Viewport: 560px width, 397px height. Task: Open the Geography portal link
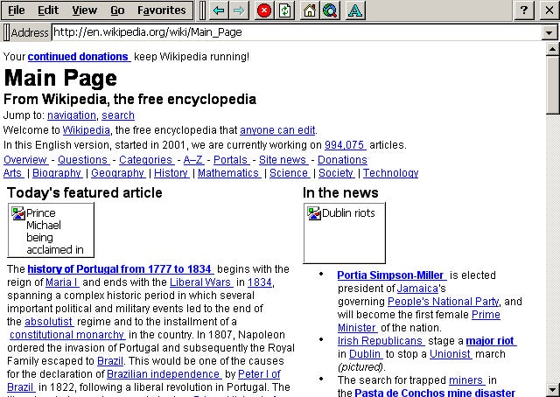(118, 173)
